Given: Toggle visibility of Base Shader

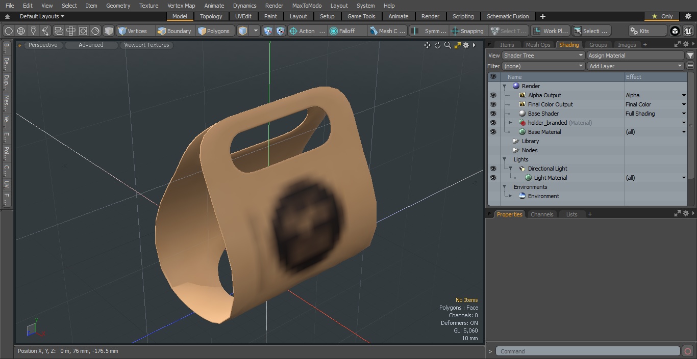Looking at the screenshot, I should (493, 114).
